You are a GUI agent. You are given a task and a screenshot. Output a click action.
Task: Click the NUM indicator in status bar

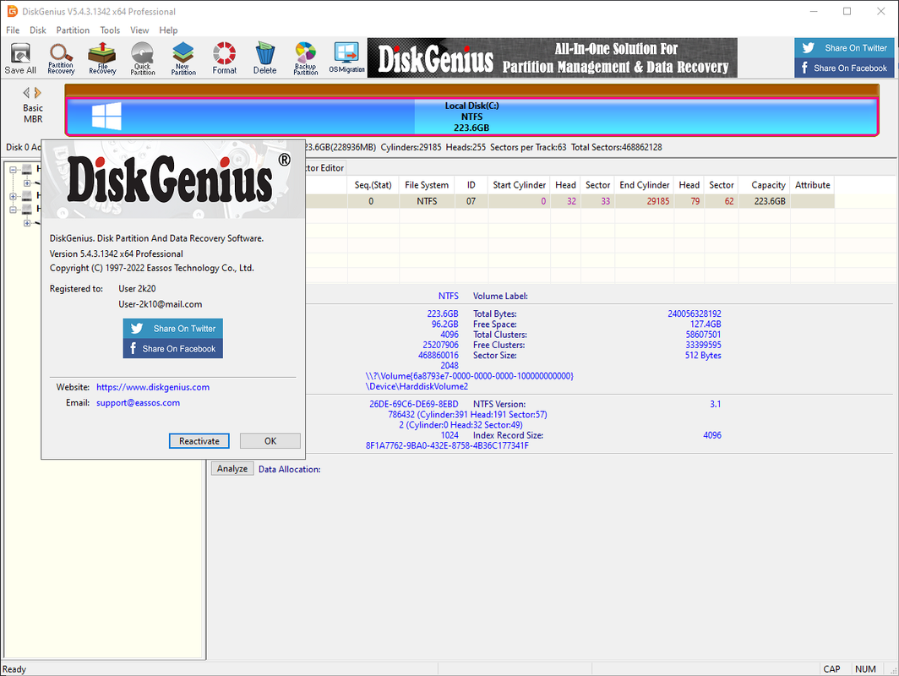coord(865,669)
